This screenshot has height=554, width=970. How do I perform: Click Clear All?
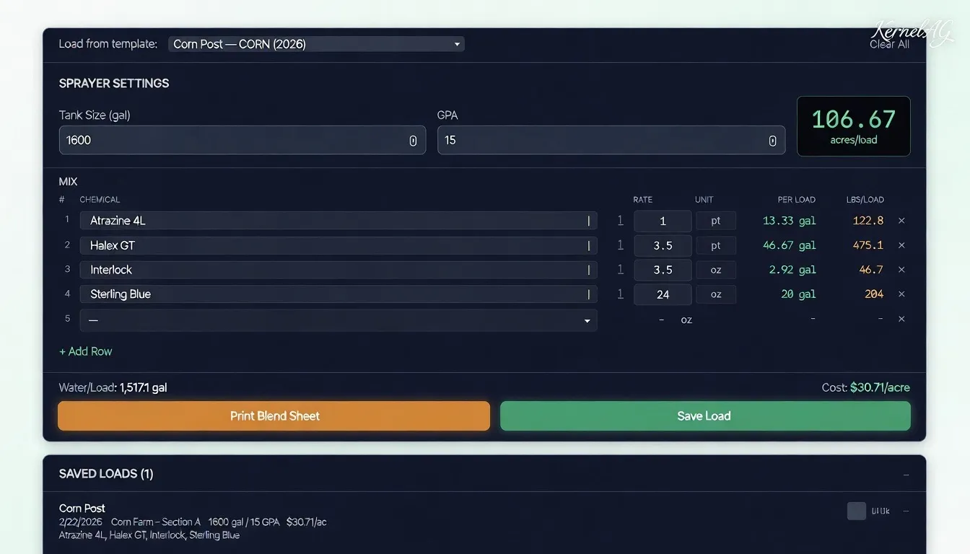pos(889,44)
